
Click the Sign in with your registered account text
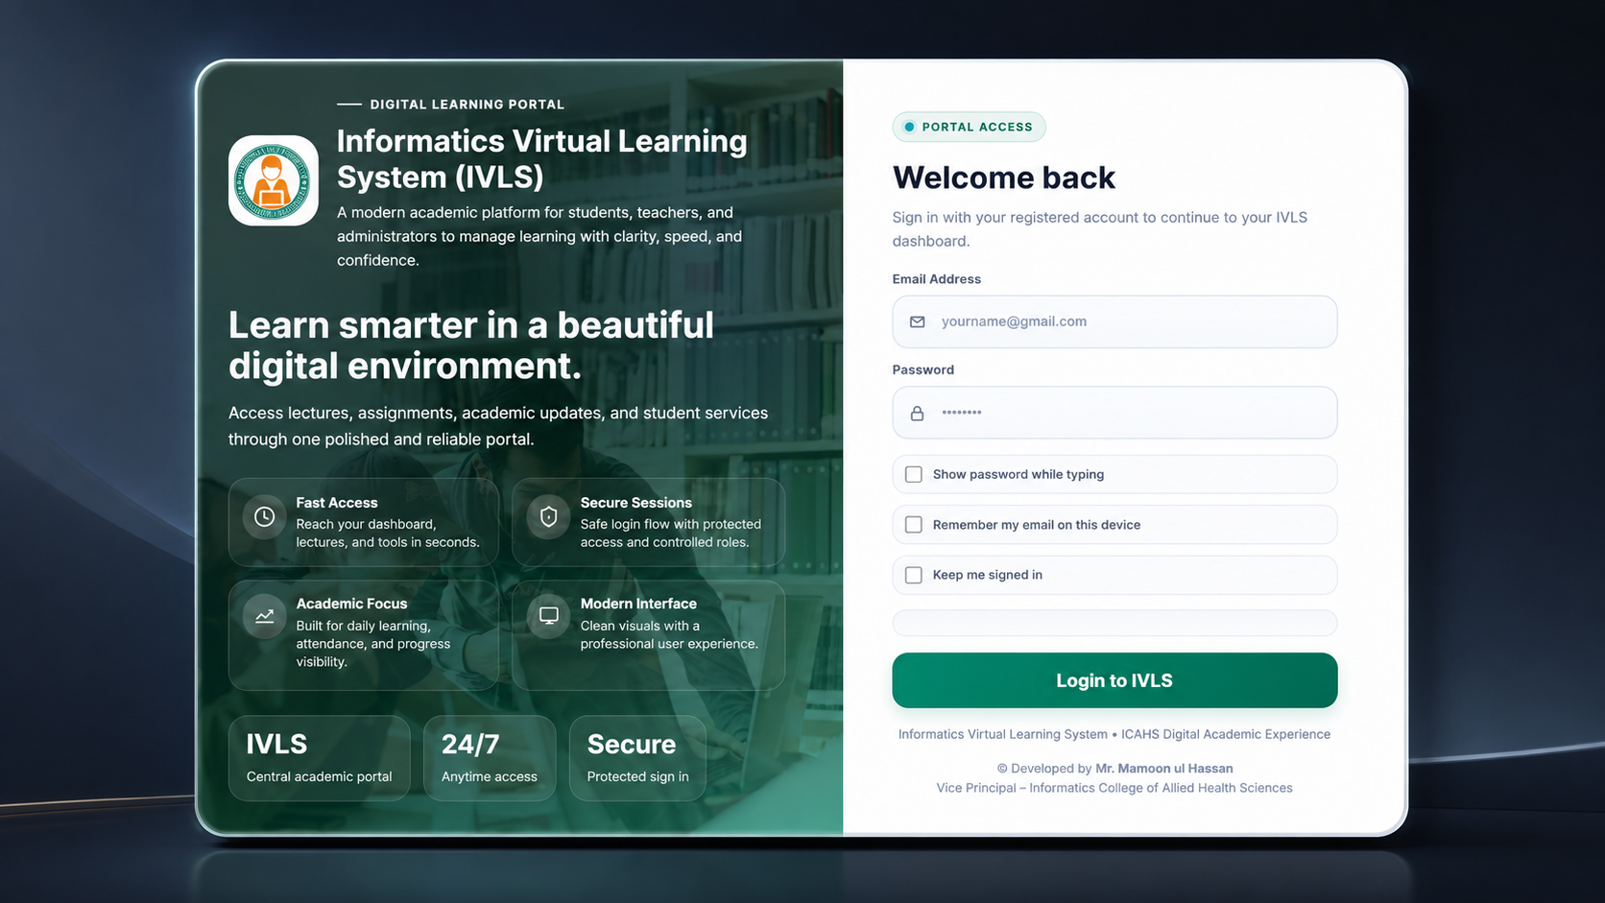[1099, 229]
